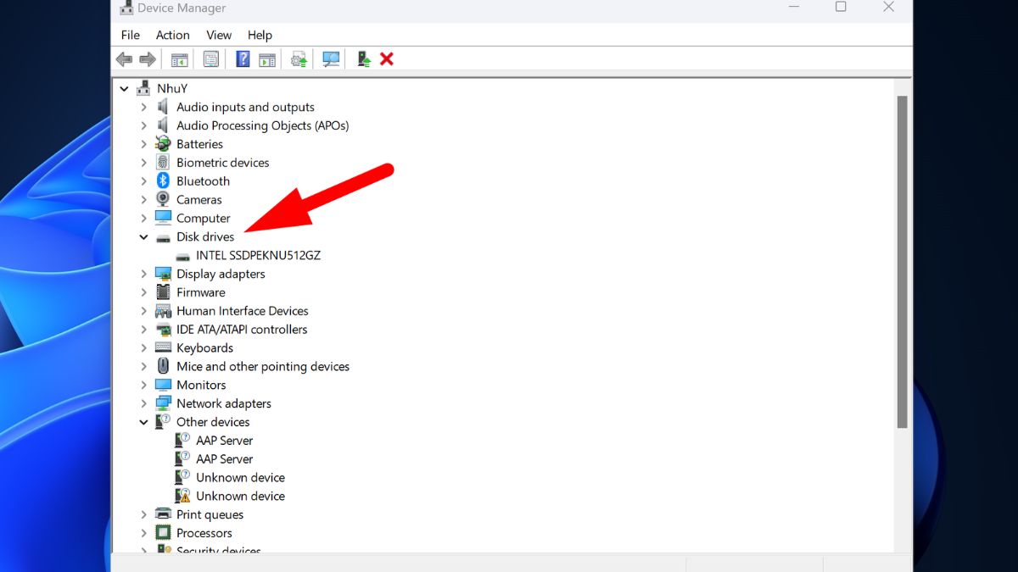Collapse the Other devices category
The height and width of the screenshot is (572, 1018).
pyautogui.click(x=143, y=422)
